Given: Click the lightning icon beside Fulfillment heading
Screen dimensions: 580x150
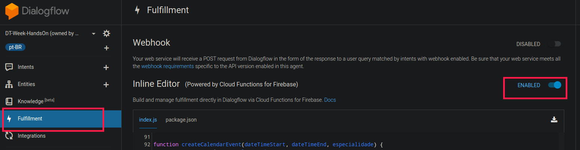Looking at the screenshot, I should point(137,10).
